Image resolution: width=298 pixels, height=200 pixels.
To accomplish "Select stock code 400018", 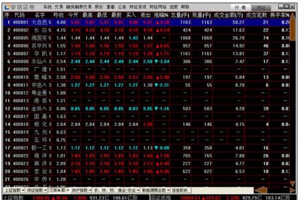I will (x=20, y=124).
